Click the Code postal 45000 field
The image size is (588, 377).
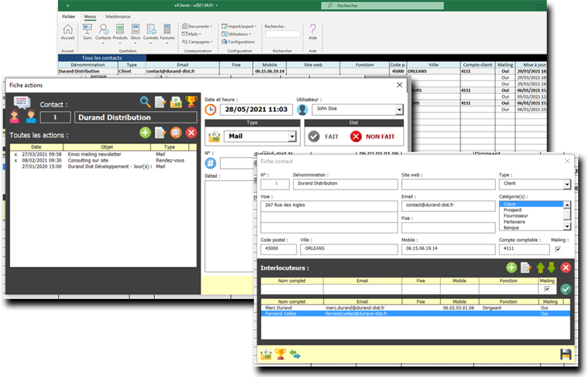[x=278, y=249]
